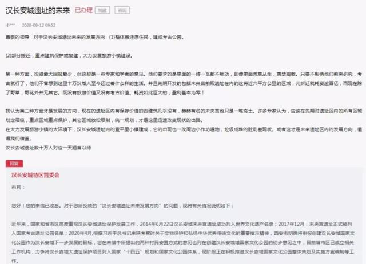
Task: Click the line 在大力发展旅游小镇的大环境下
Action: tap(184, 133)
